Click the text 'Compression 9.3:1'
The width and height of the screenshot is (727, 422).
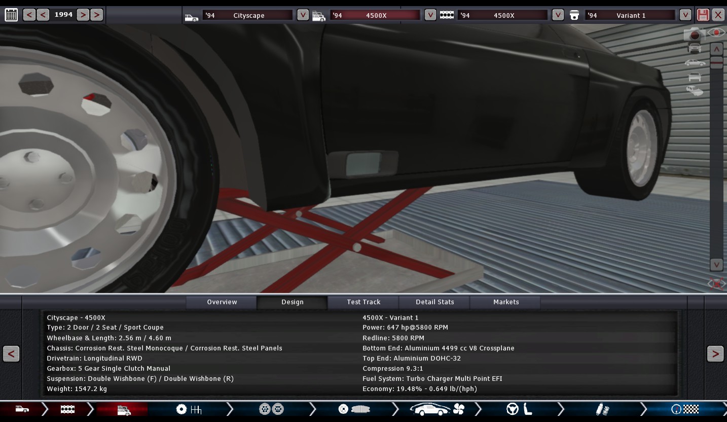392,369
